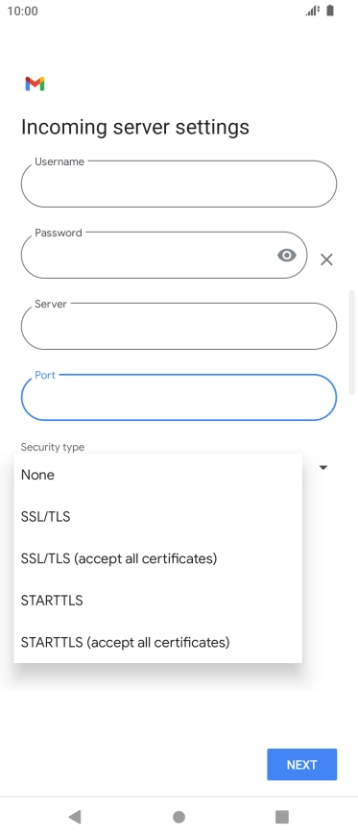Image resolution: width=358 pixels, height=838 pixels.
Task: Click the Gmail logo icon
Action: 35,84
